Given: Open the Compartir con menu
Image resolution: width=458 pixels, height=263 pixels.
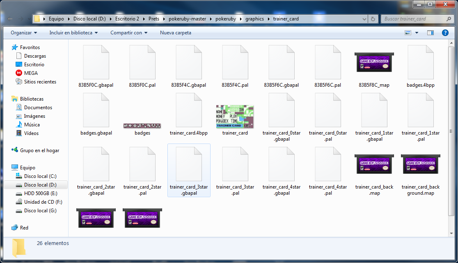Looking at the screenshot, I should pyautogui.click(x=129, y=33).
